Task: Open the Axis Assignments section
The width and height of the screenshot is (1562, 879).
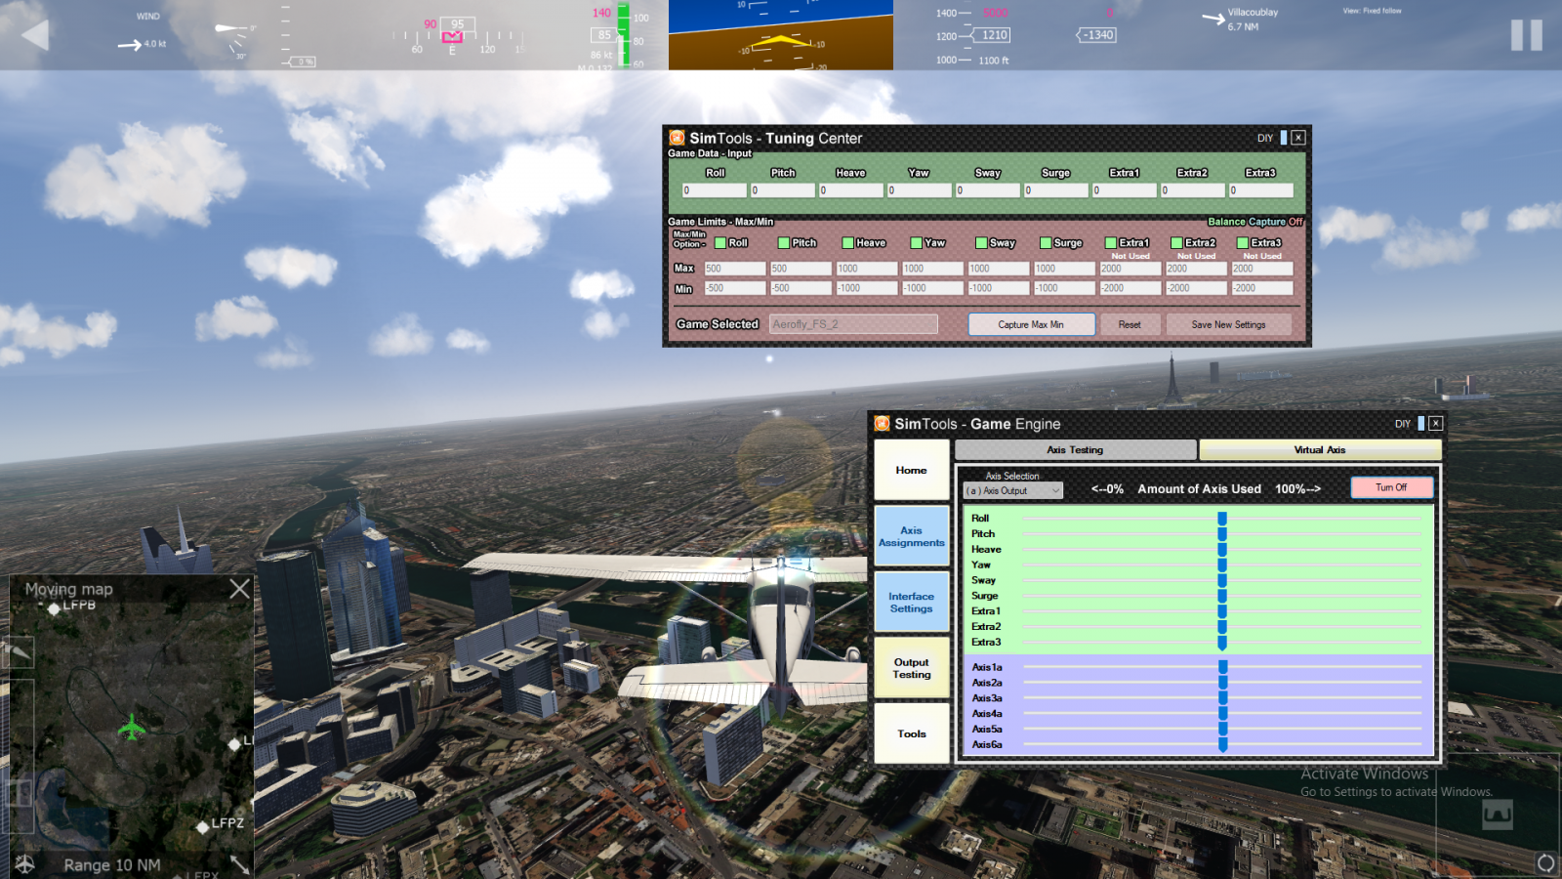Action: [x=912, y=536]
